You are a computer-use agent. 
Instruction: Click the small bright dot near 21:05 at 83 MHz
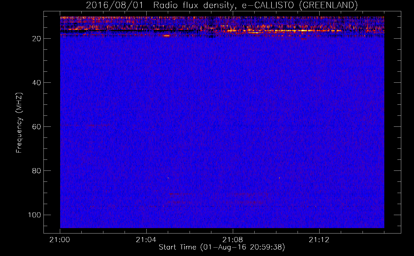pyautogui.click(x=168, y=178)
